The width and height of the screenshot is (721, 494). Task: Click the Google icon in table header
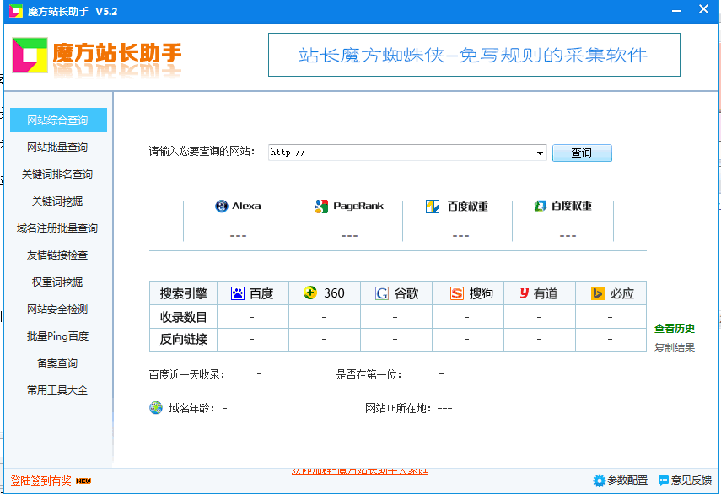[382, 293]
